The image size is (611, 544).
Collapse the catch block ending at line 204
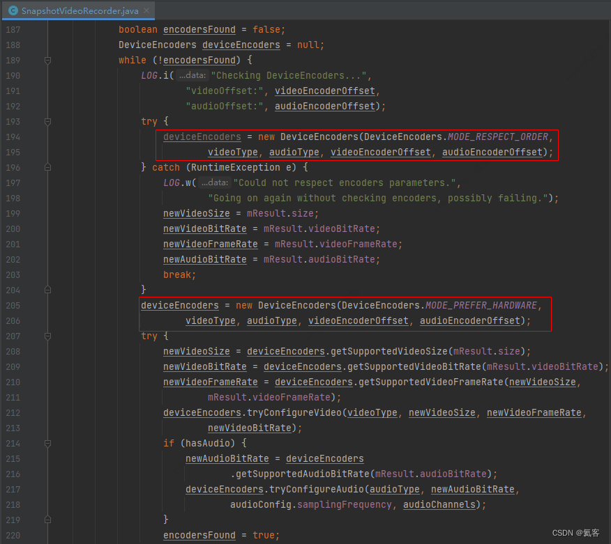click(x=47, y=290)
